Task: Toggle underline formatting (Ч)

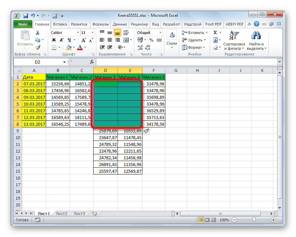Action: 69,40
